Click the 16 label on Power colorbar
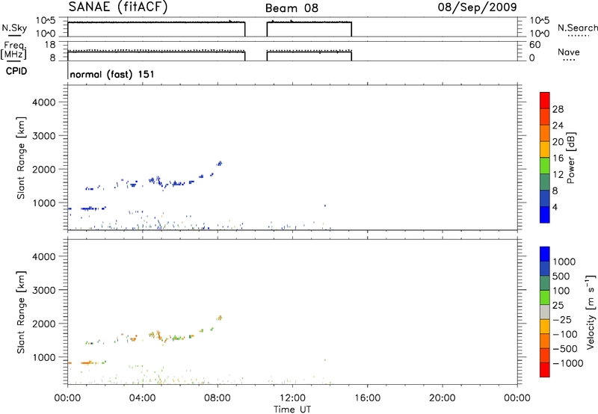 [x=558, y=158]
